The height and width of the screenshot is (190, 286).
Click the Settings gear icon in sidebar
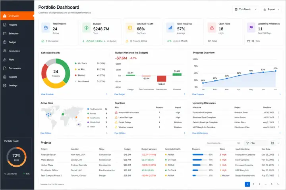click(x=5, y=85)
